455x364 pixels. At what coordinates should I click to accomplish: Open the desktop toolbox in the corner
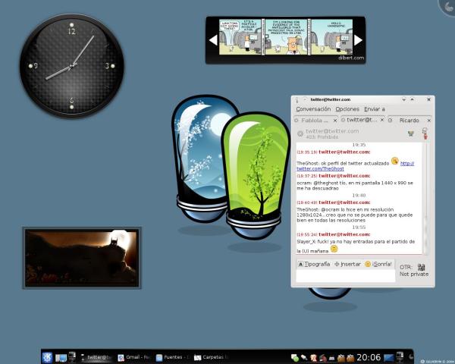click(x=448, y=6)
